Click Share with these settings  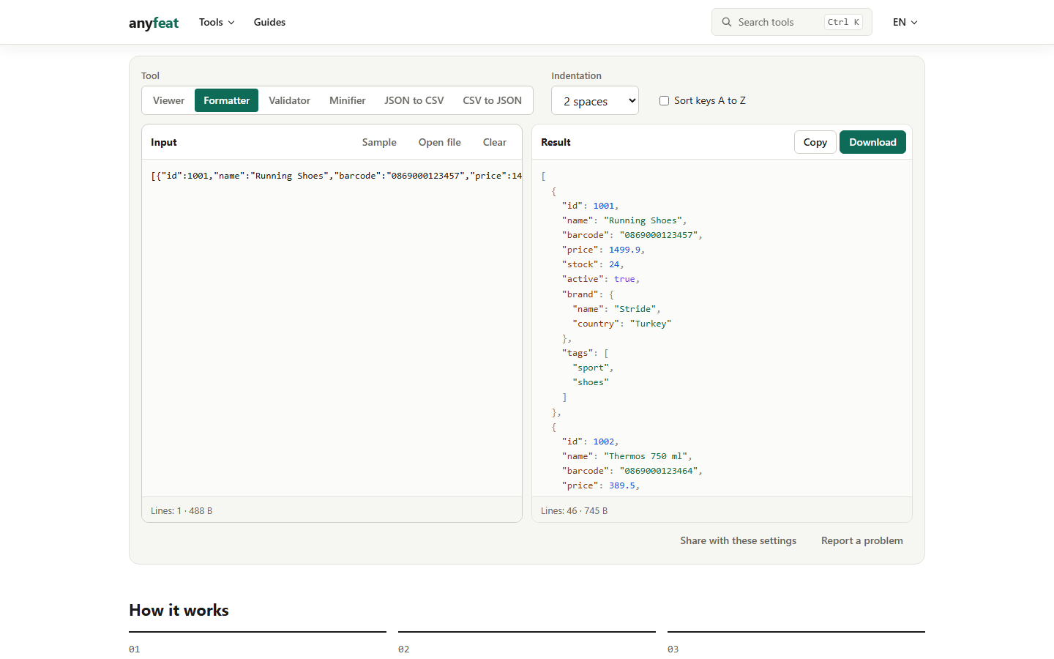pos(738,540)
